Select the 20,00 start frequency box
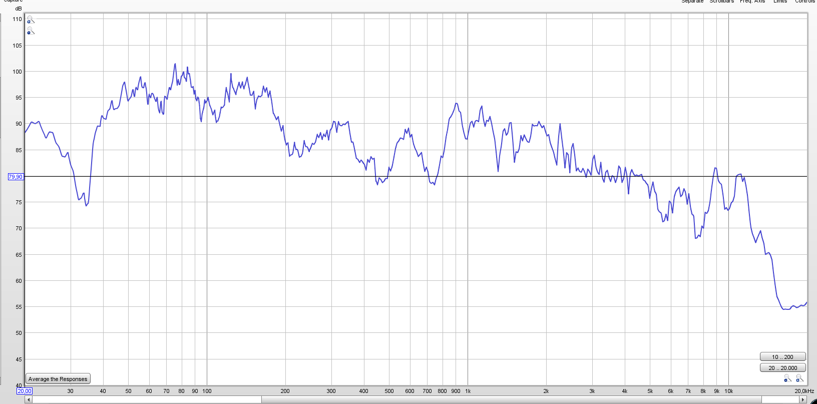817x404 pixels. click(x=25, y=391)
